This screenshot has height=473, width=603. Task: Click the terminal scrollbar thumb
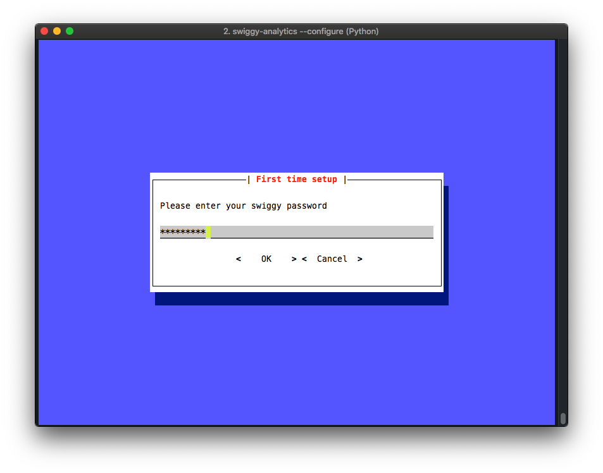563,419
